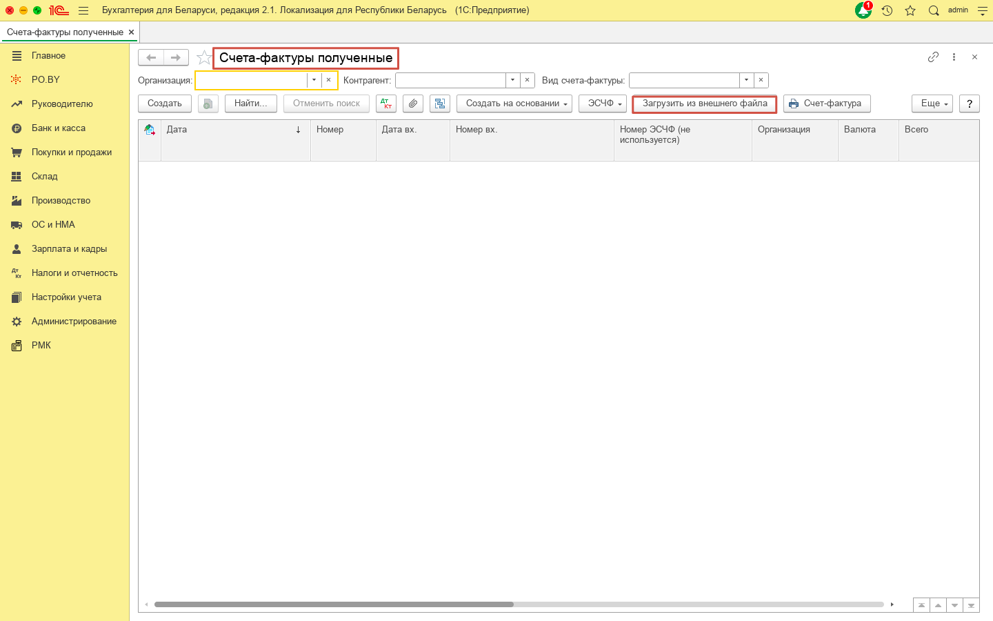Open the Банк и касса section

pos(59,128)
